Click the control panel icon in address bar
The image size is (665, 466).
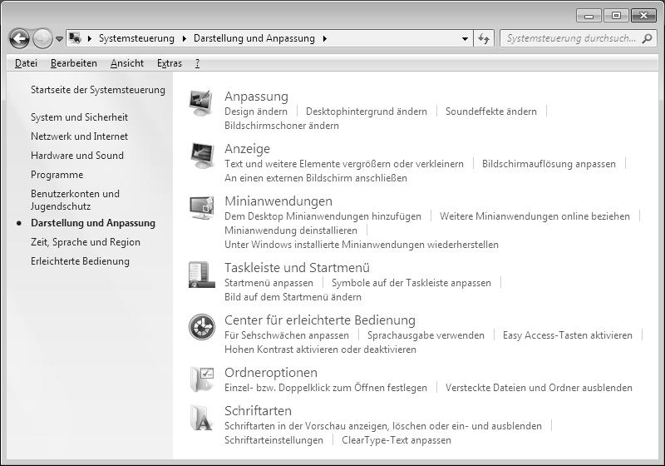tap(75, 38)
